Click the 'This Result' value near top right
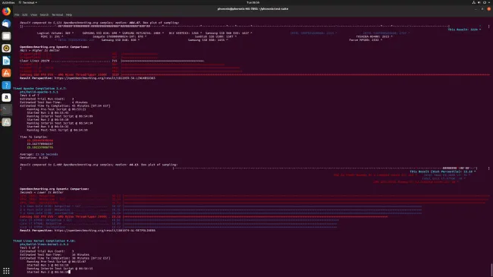This screenshot has width=493, height=277. coord(464,30)
